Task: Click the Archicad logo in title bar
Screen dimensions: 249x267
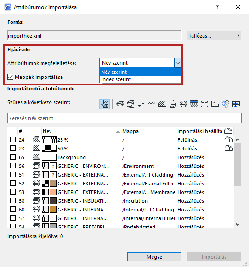Action: click(x=8, y=7)
